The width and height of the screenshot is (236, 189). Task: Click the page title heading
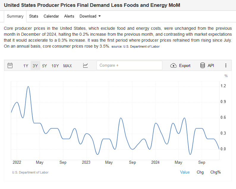pos(92,5)
